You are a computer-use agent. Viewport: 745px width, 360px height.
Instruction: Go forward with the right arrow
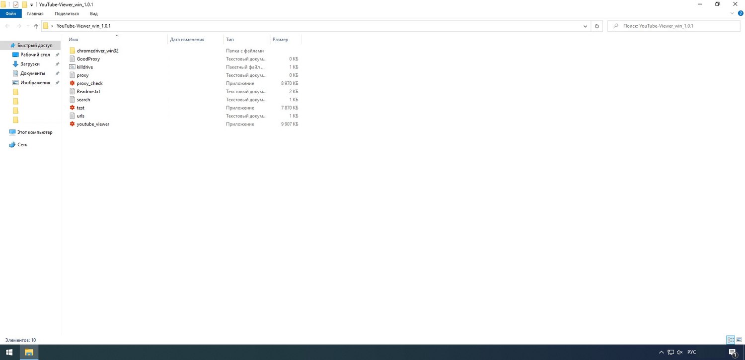point(19,26)
